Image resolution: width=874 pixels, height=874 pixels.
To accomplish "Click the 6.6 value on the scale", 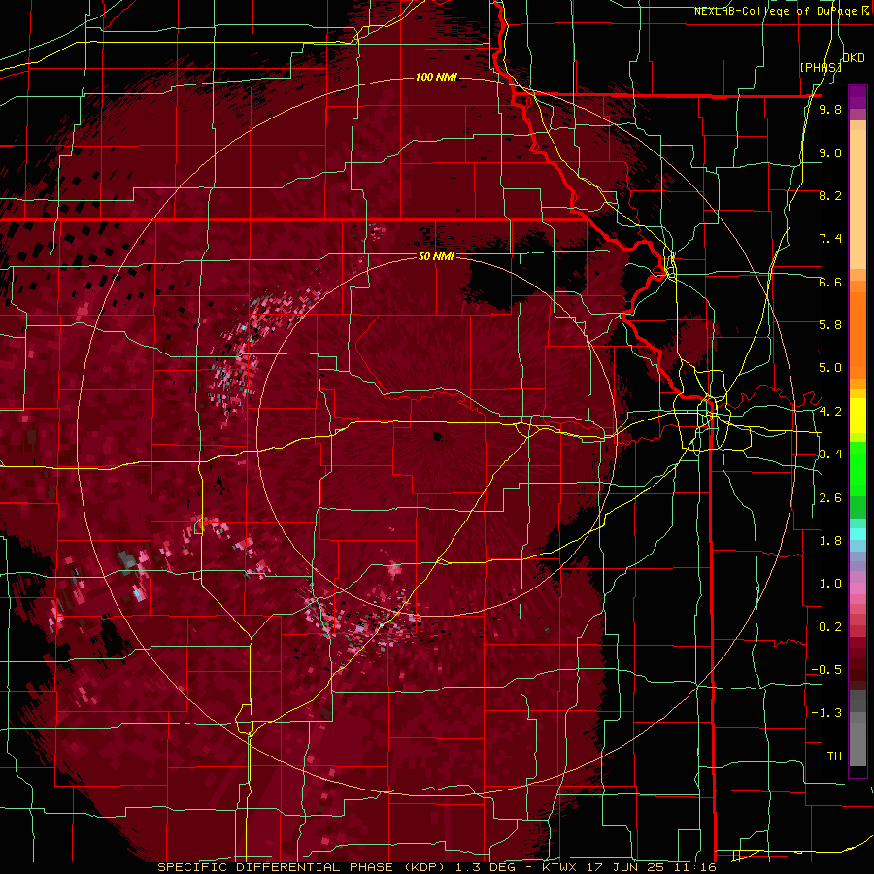I will (x=830, y=282).
